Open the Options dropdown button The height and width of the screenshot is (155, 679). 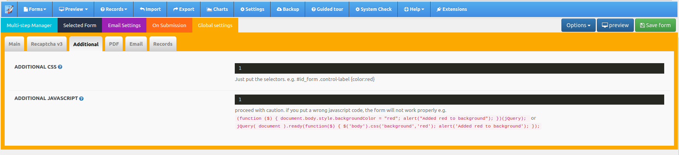578,25
